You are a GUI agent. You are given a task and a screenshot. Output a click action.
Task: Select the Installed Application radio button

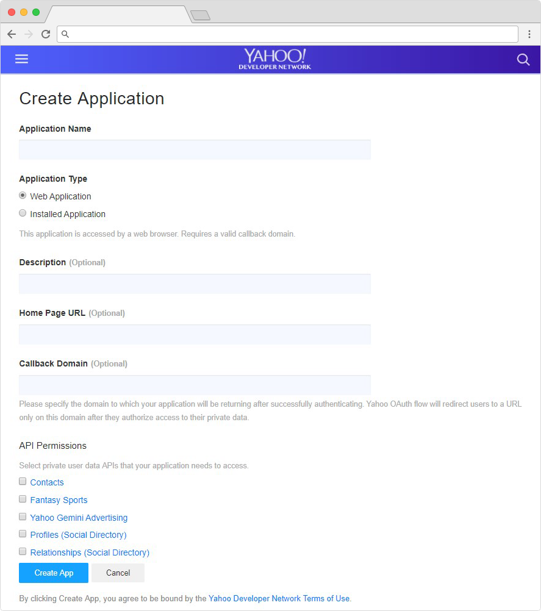[x=23, y=213]
